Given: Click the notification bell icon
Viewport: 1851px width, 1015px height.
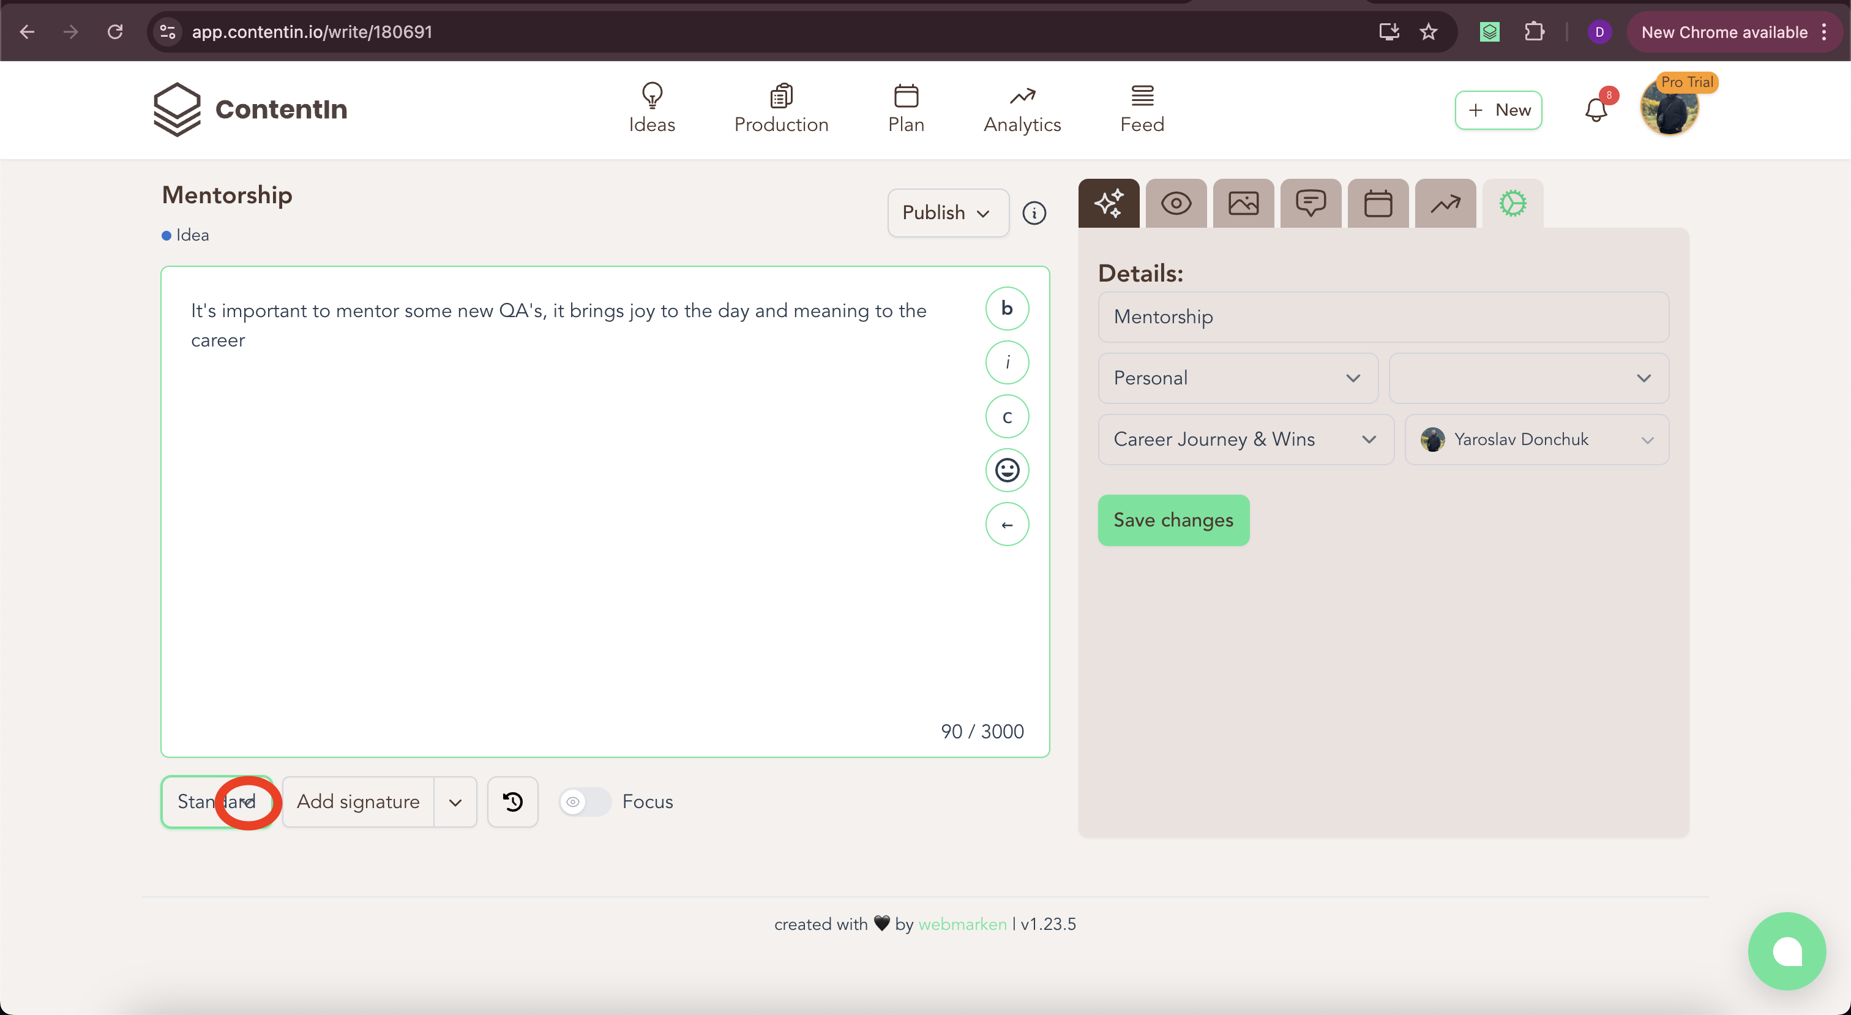Looking at the screenshot, I should 1596,110.
